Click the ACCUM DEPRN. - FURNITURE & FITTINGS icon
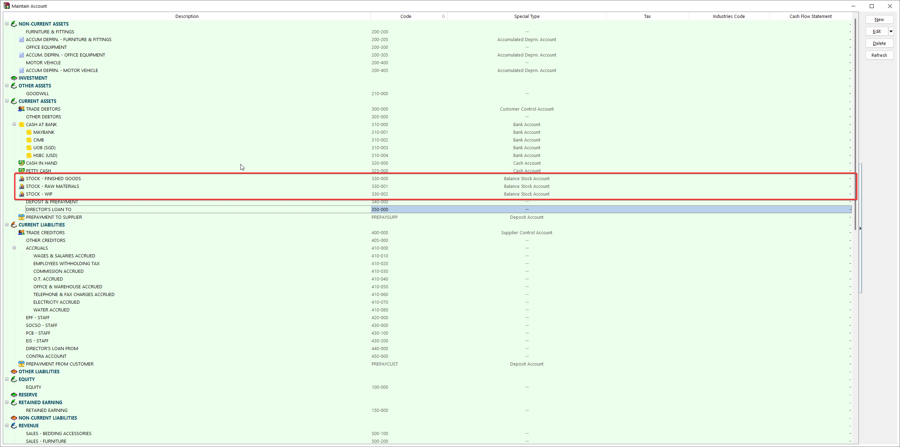The height and width of the screenshot is (447, 900). 21,39
